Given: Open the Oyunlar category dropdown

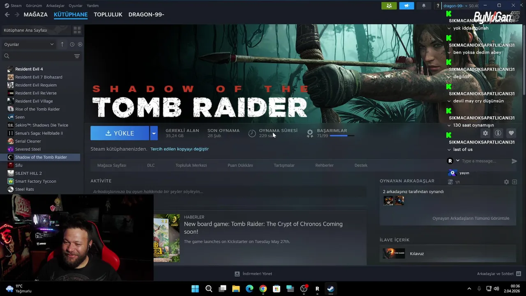Looking at the screenshot, I should (x=28, y=44).
